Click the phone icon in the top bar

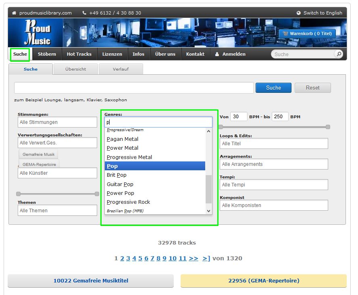click(84, 13)
